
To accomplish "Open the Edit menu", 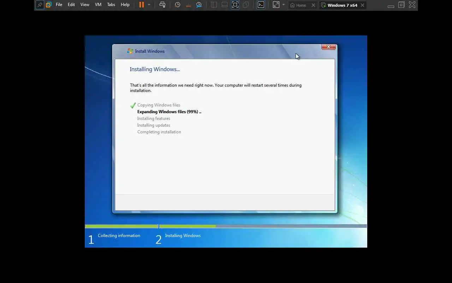I will pyautogui.click(x=71, y=5).
